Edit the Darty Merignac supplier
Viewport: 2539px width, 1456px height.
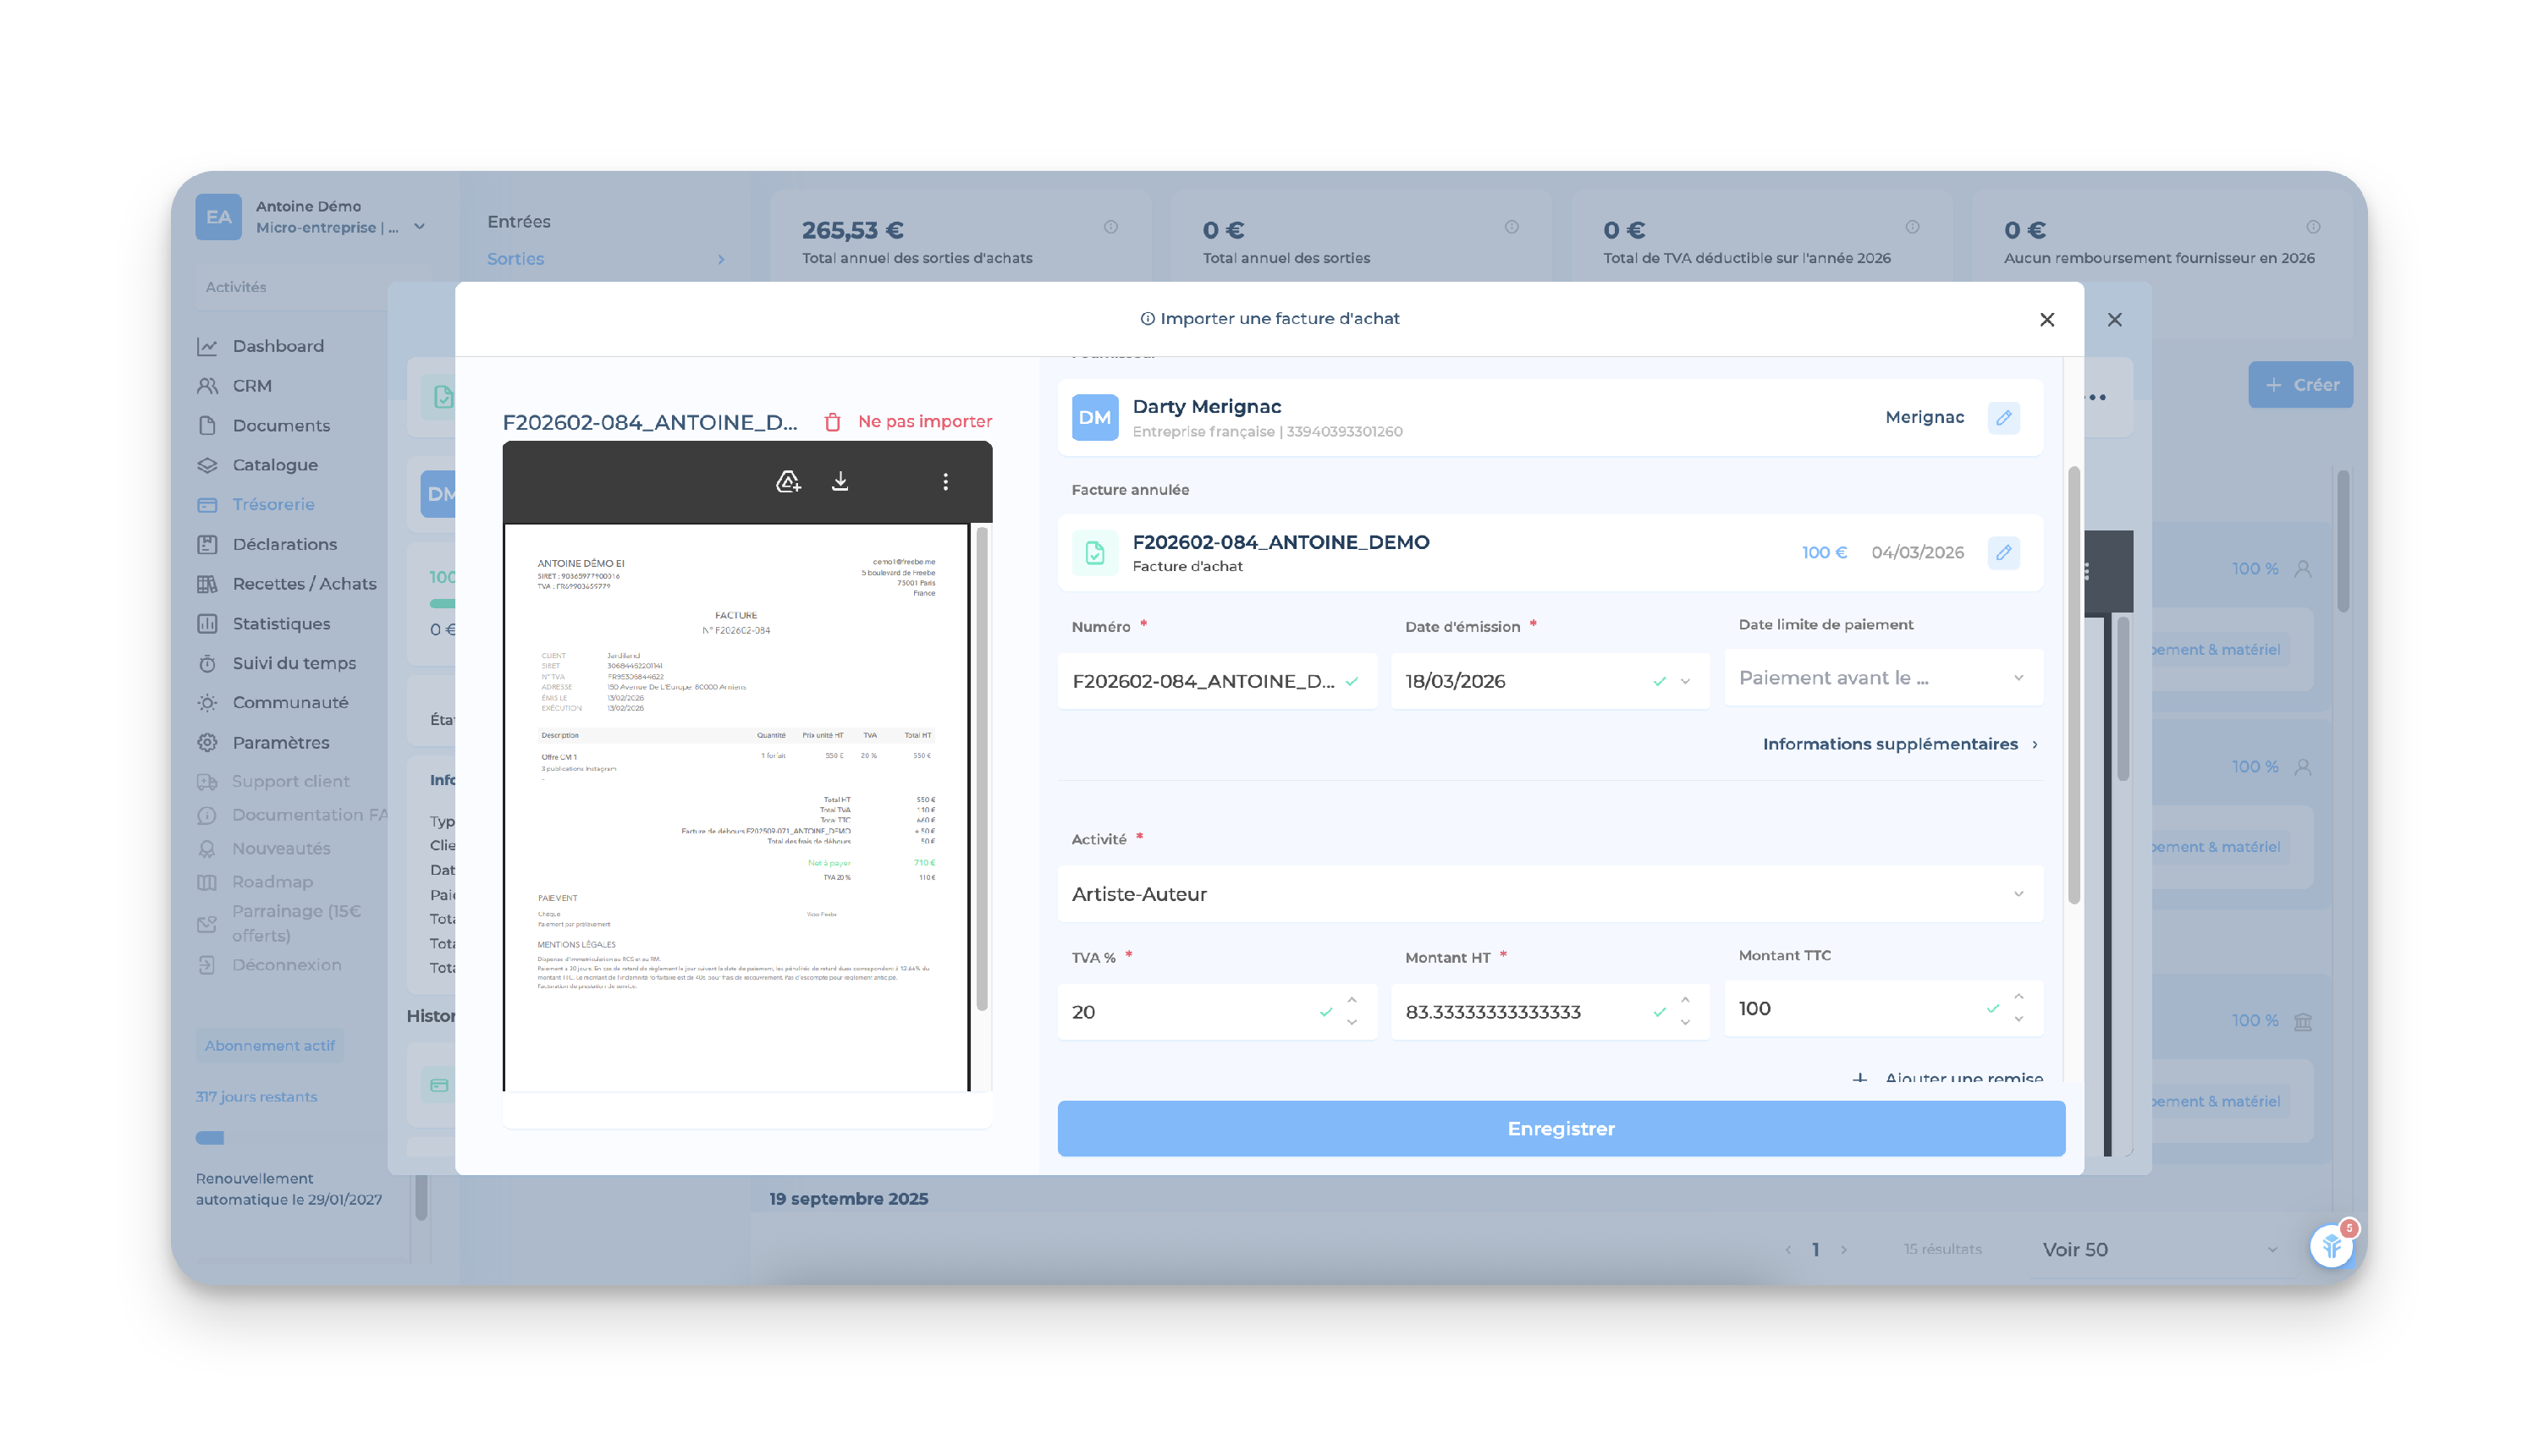(x=2004, y=418)
